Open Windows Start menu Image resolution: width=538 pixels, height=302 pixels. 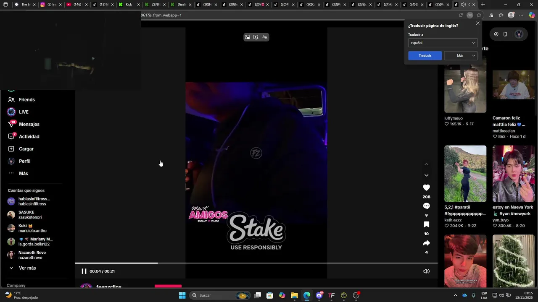pyautogui.click(x=182, y=295)
